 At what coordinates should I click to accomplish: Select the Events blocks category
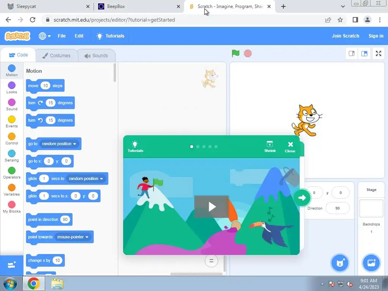point(12,122)
